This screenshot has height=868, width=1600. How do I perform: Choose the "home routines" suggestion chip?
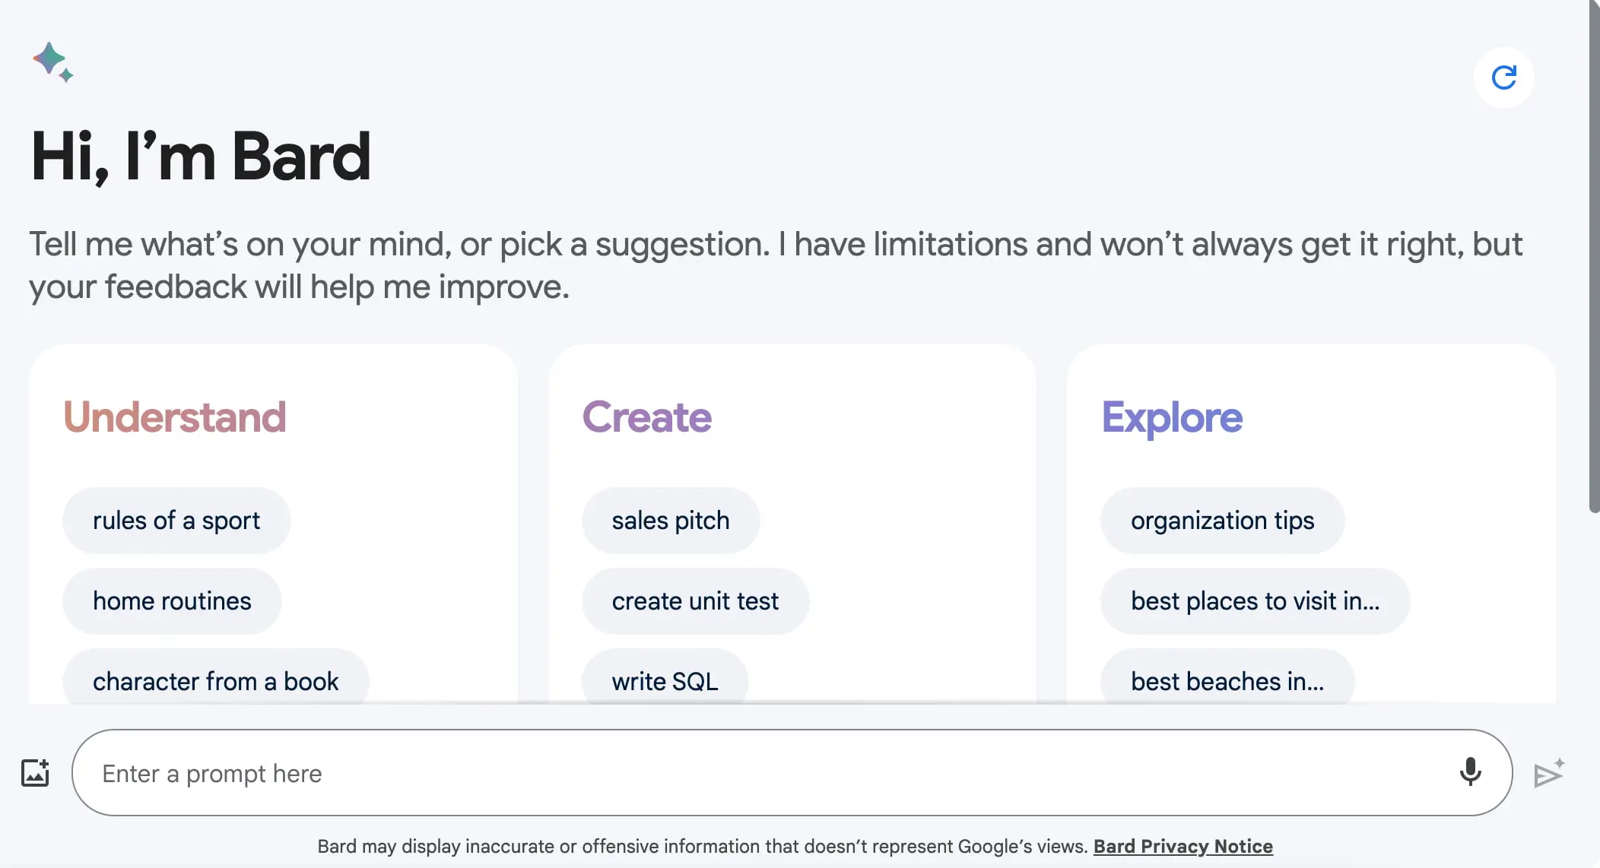172,601
